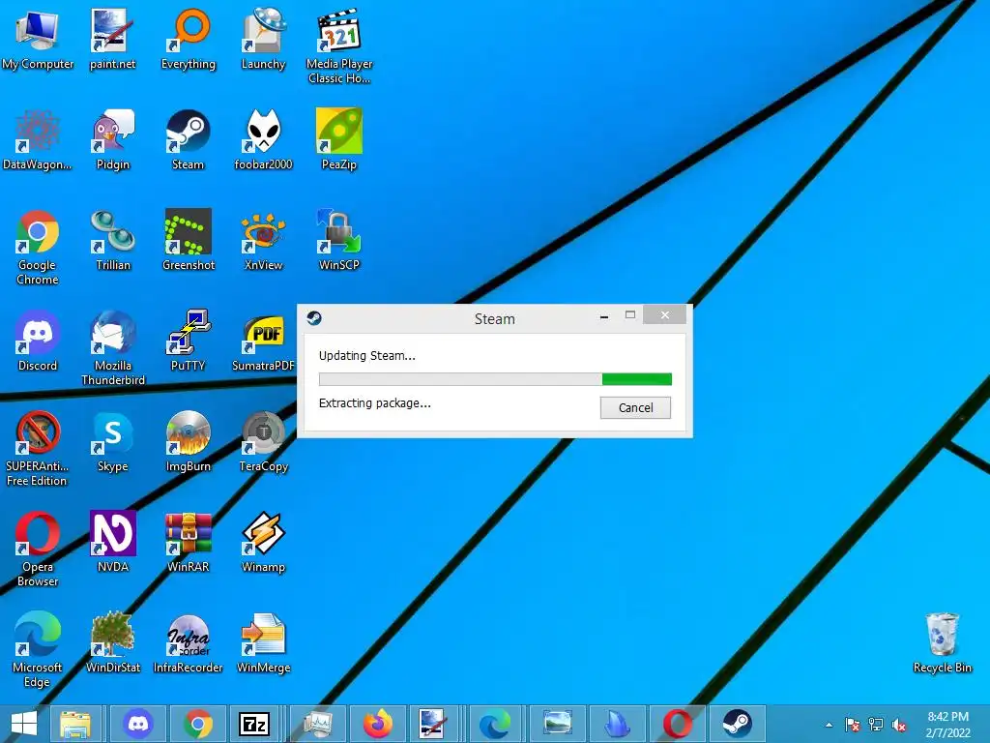The image size is (990, 743).
Task: Select the Winamp desktop shortcut
Action: coord(263,542)
